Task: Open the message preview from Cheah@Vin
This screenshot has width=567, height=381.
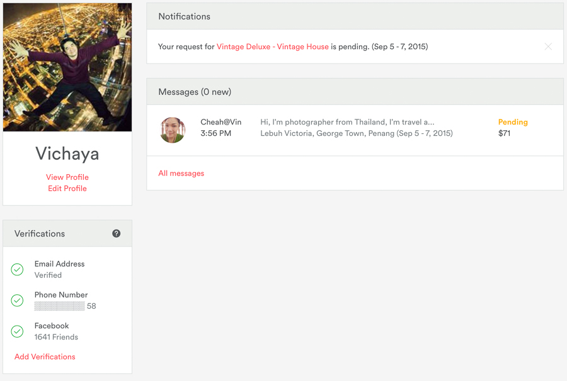Action: tap(347, 122)
